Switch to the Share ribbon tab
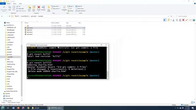Screen dimensions: 196x110 (15, 4)
